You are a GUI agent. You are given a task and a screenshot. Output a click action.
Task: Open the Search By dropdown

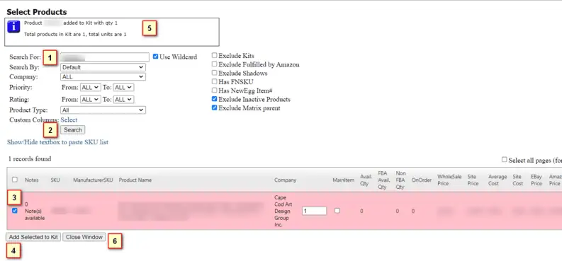103,67
